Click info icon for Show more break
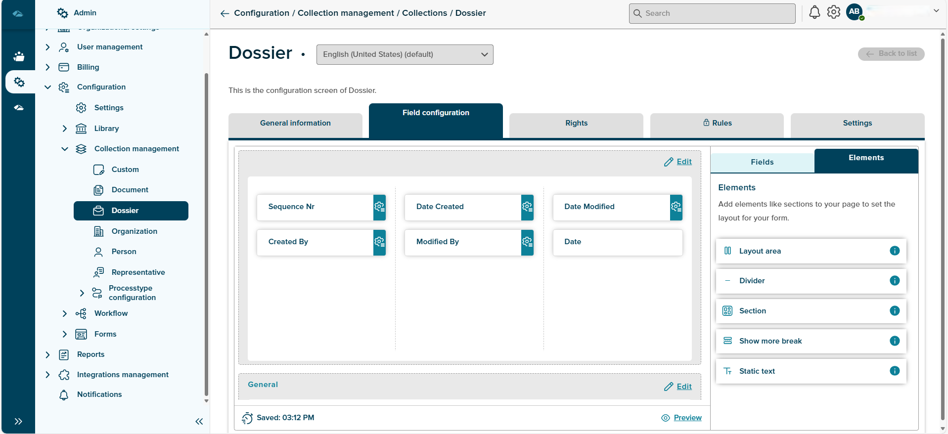The image size is (948, 434). coord(894,341)
